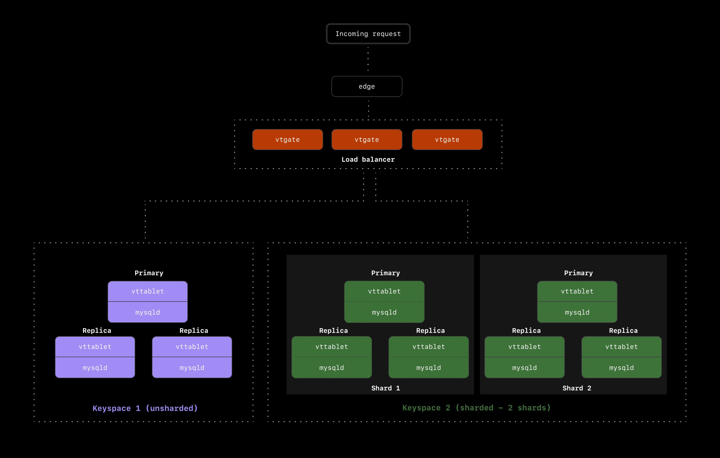Click the right Replica mysqld in Shard 1
Screen dimensions: 720x458
[x=428, y=367]
